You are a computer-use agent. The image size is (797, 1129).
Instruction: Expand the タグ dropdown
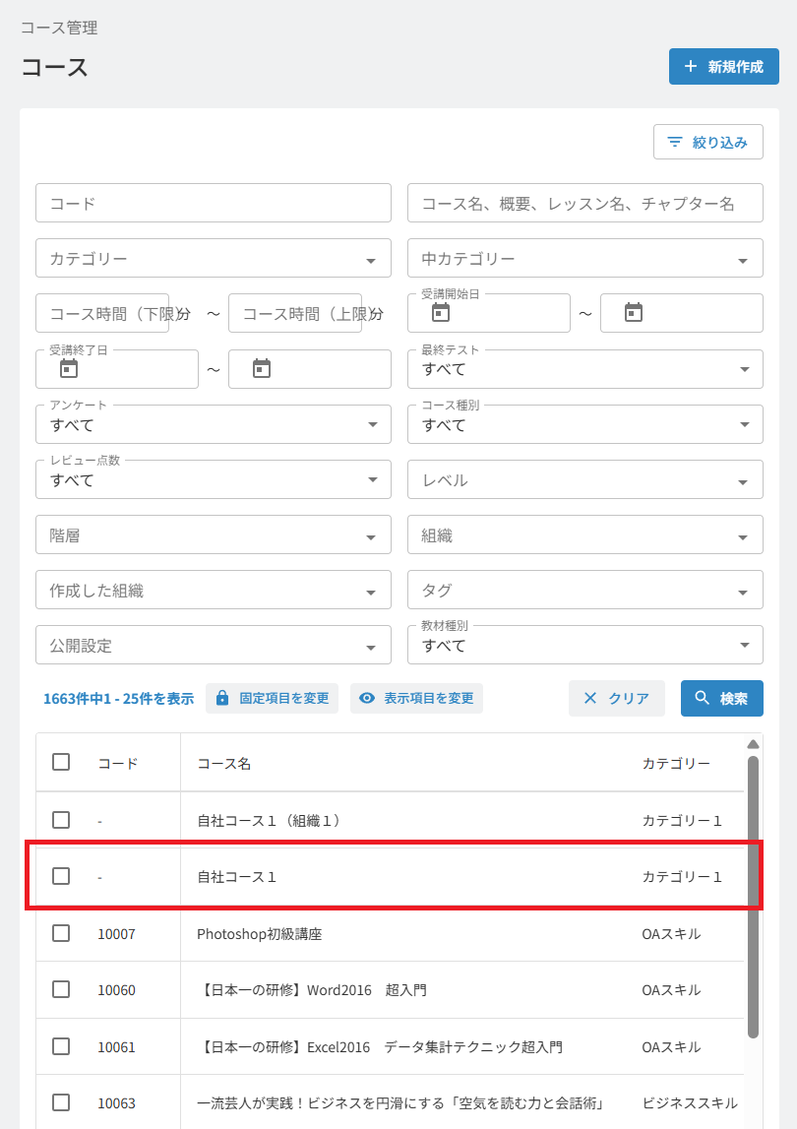point(584,590)
